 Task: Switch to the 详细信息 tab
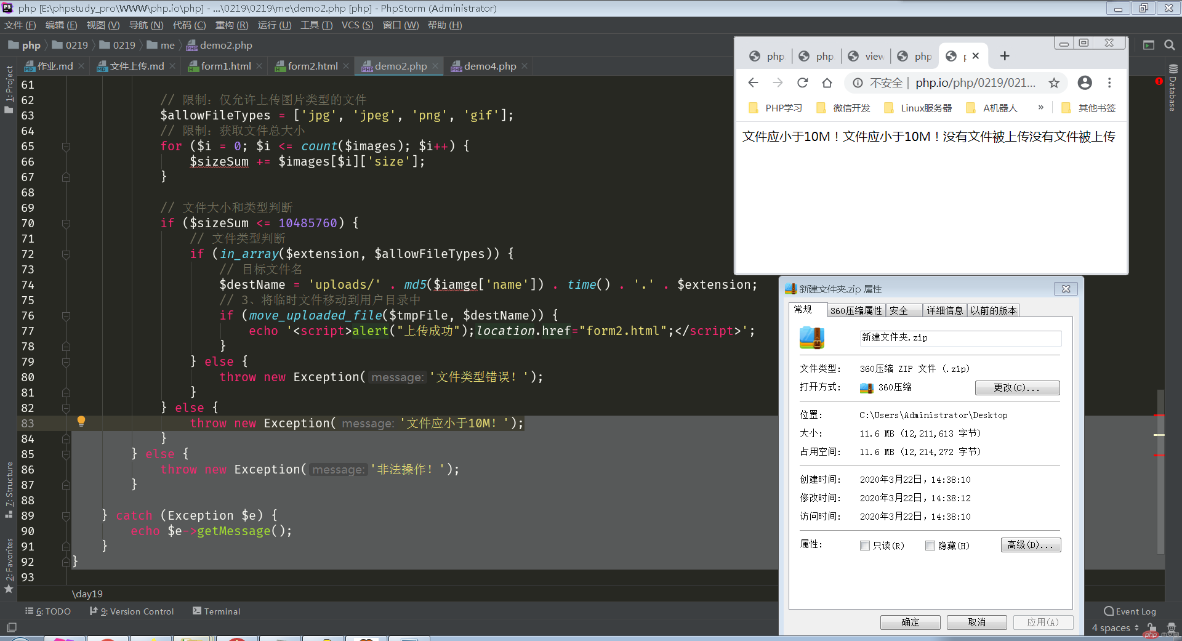944,310
